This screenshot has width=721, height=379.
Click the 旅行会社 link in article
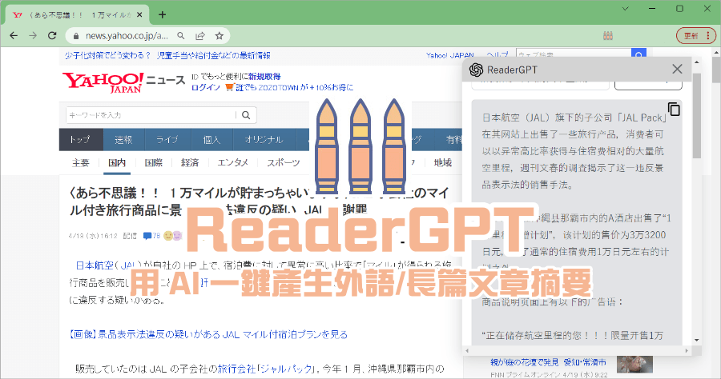coord(236,369)
